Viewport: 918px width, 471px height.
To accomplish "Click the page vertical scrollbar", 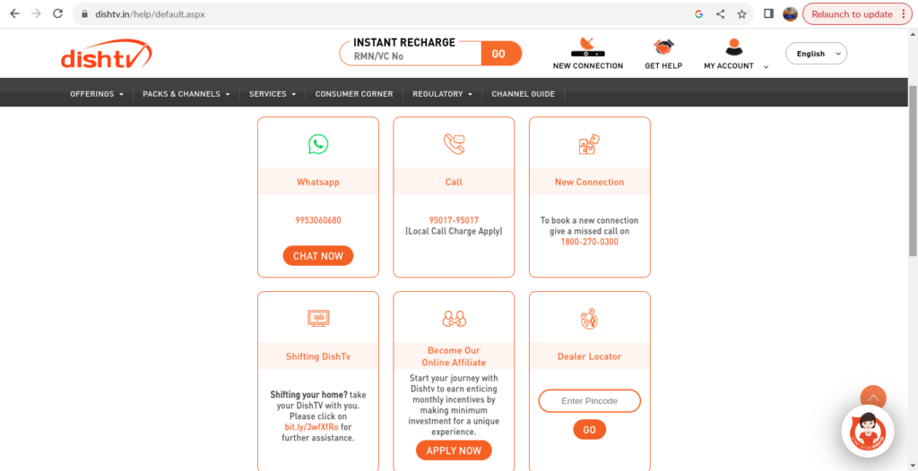I will tap(913, 169).
